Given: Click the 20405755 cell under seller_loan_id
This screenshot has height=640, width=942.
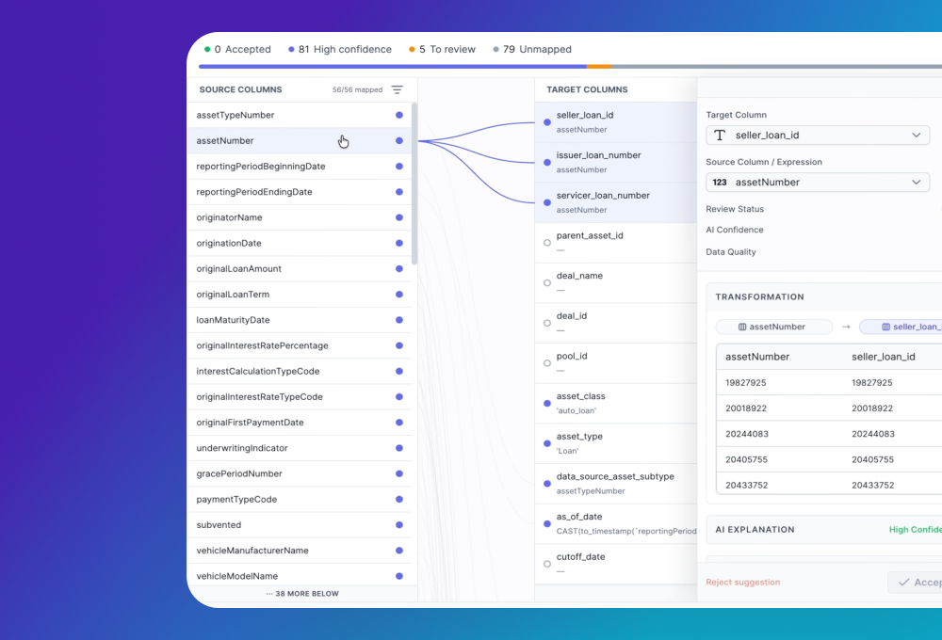Looking at the screenshot, I should 873,459.
